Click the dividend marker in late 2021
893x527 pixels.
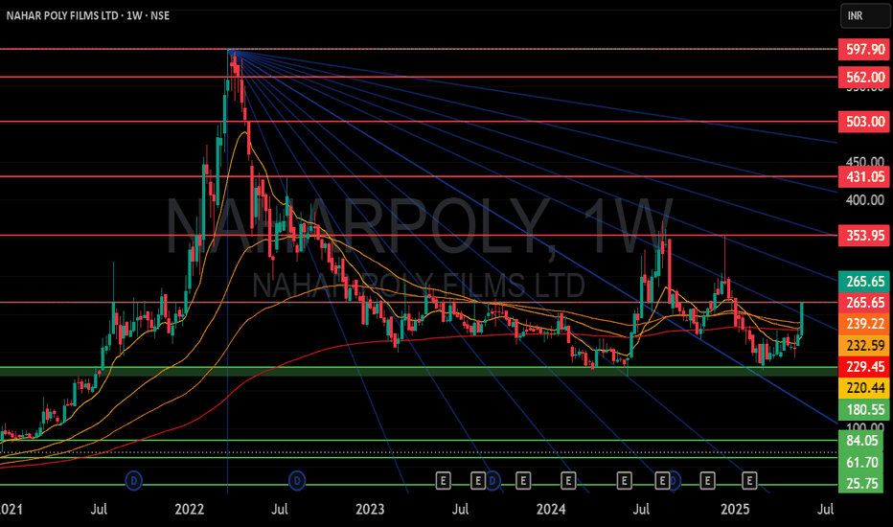tap(133, 481)
